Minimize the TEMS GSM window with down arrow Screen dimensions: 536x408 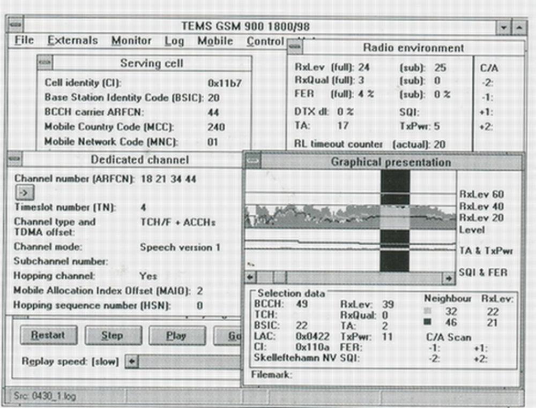pos(503,27)
